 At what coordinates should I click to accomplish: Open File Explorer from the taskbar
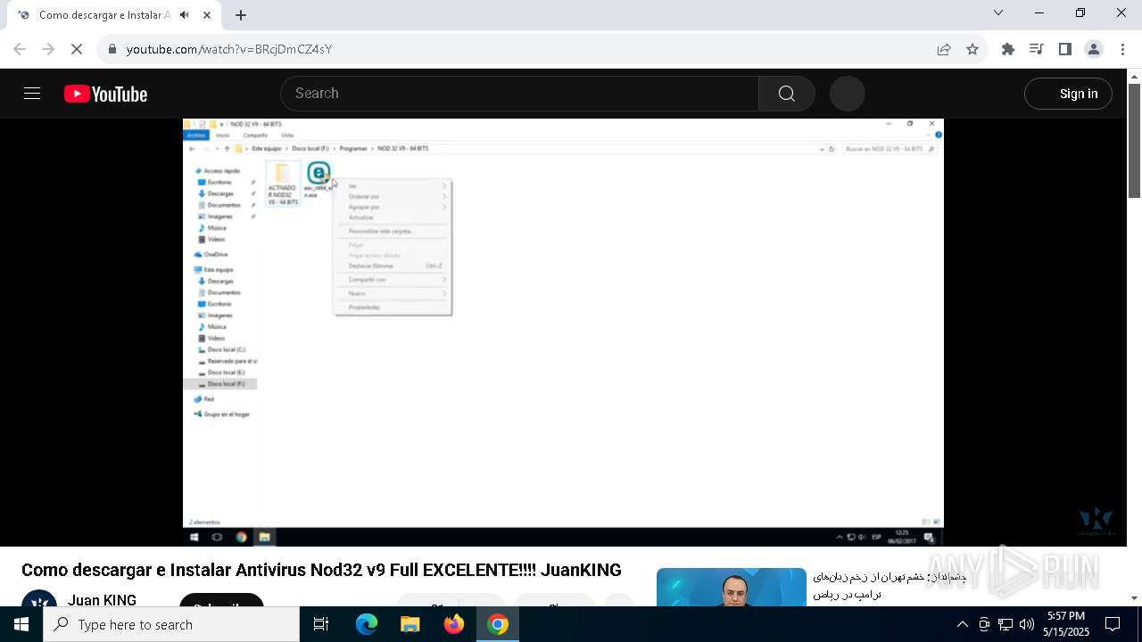pyautogui.click(x=410, y=624)
